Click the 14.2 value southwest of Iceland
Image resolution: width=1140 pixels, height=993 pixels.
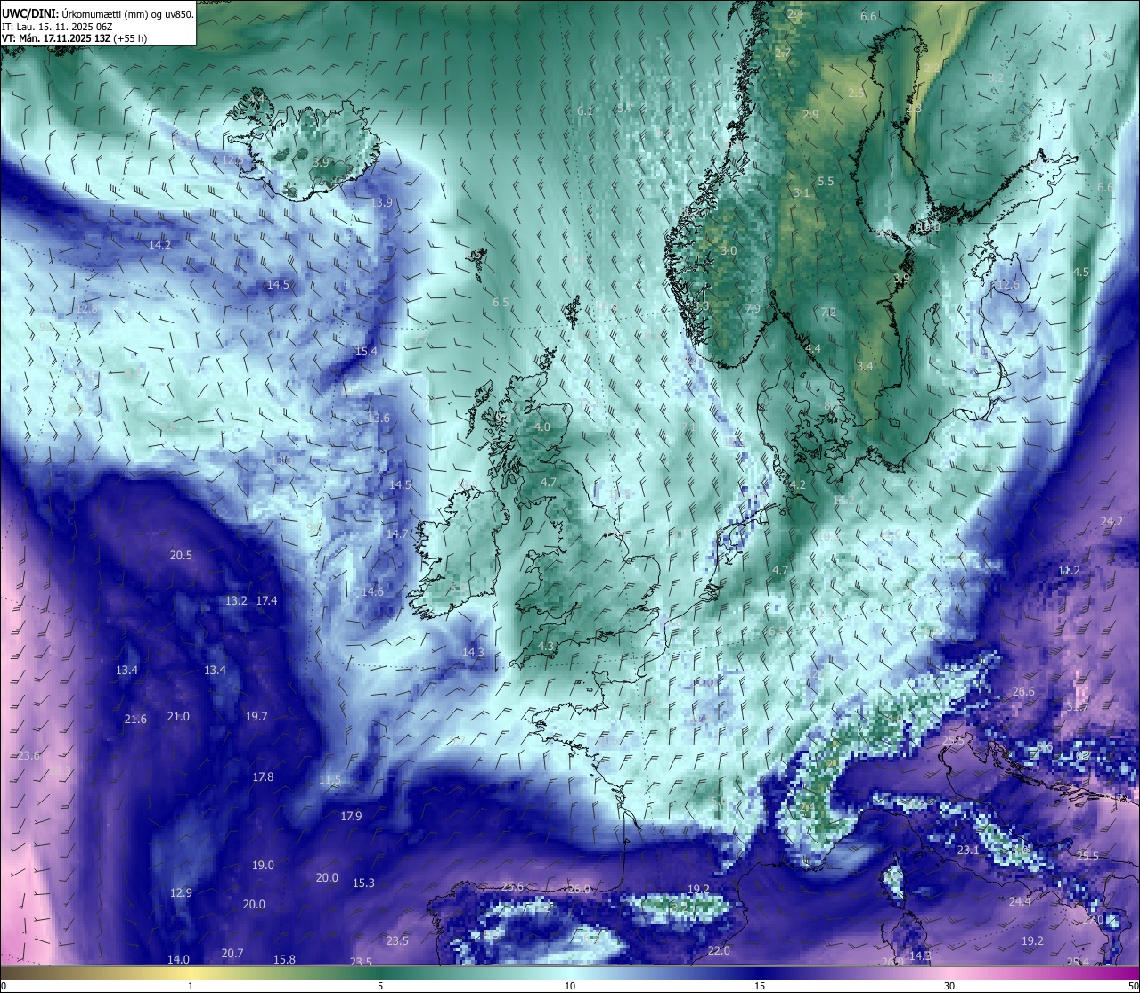160,245
